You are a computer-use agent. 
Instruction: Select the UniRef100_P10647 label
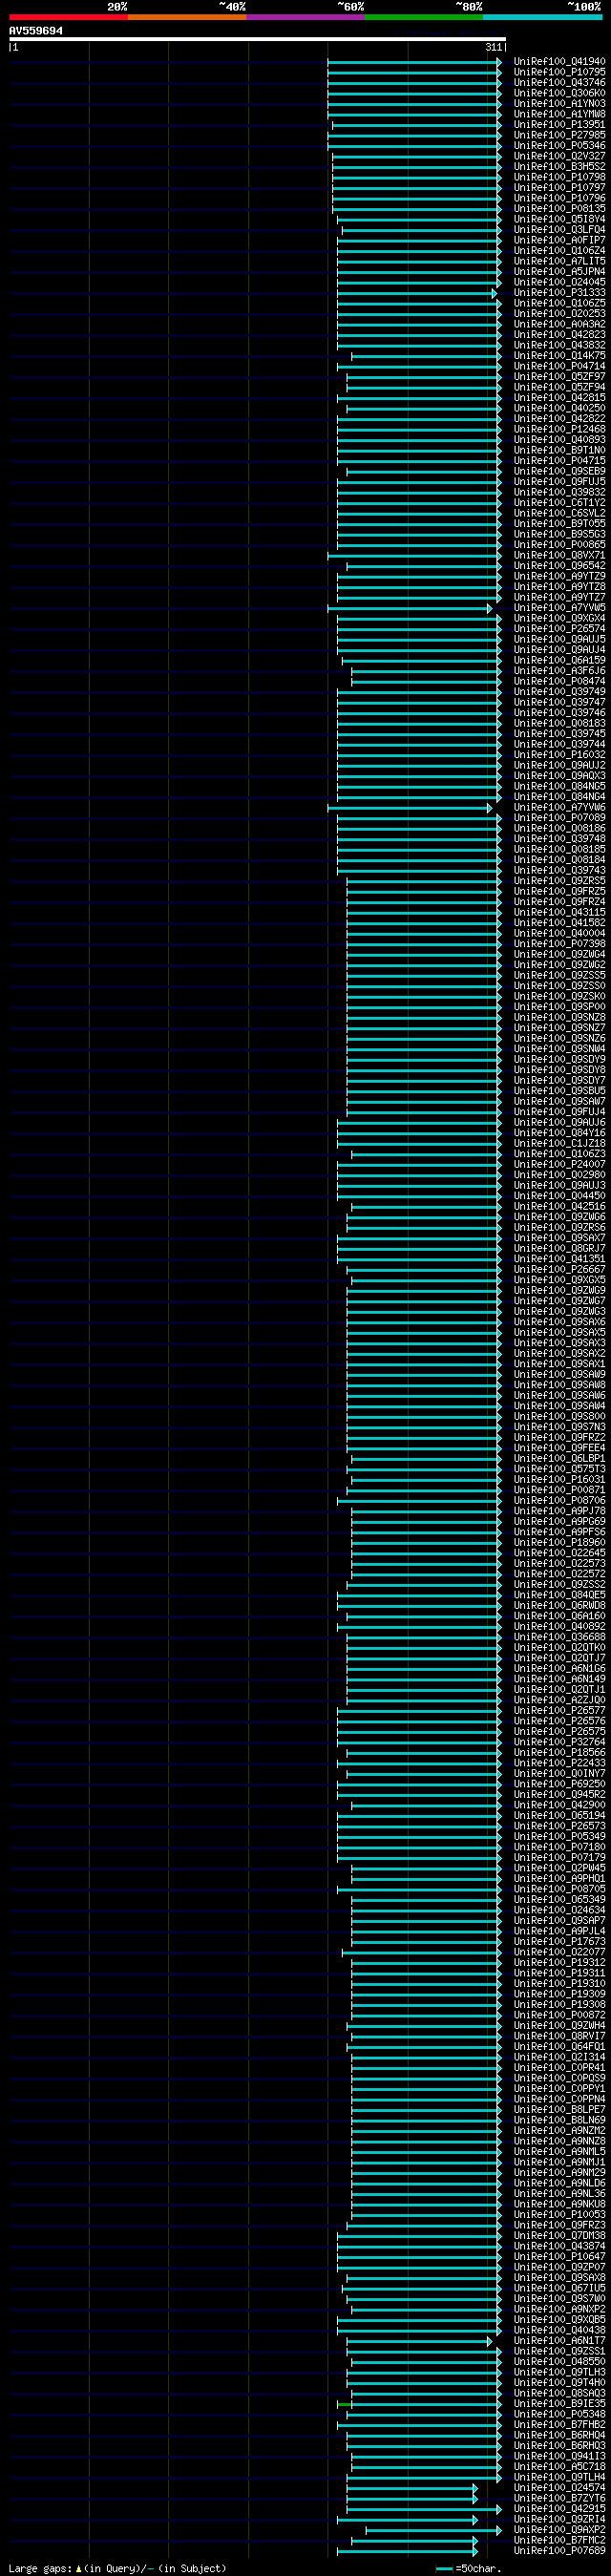559,2256
